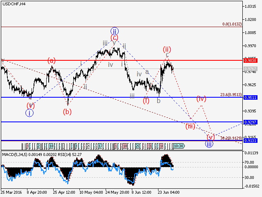This screenshot has height=197, width=262.
Task: Click the blue 0.9131 level price tag
Action: pyautogui.click(x=250, y=140)
